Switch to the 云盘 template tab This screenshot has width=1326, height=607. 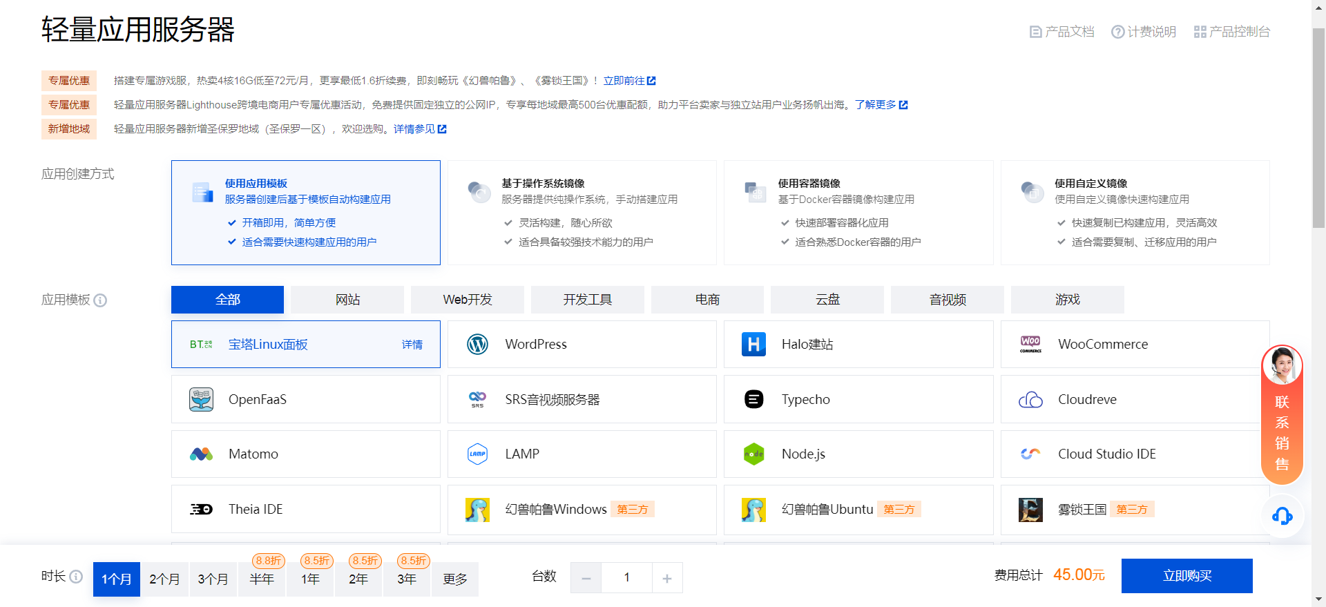click(x=827, y=300)
